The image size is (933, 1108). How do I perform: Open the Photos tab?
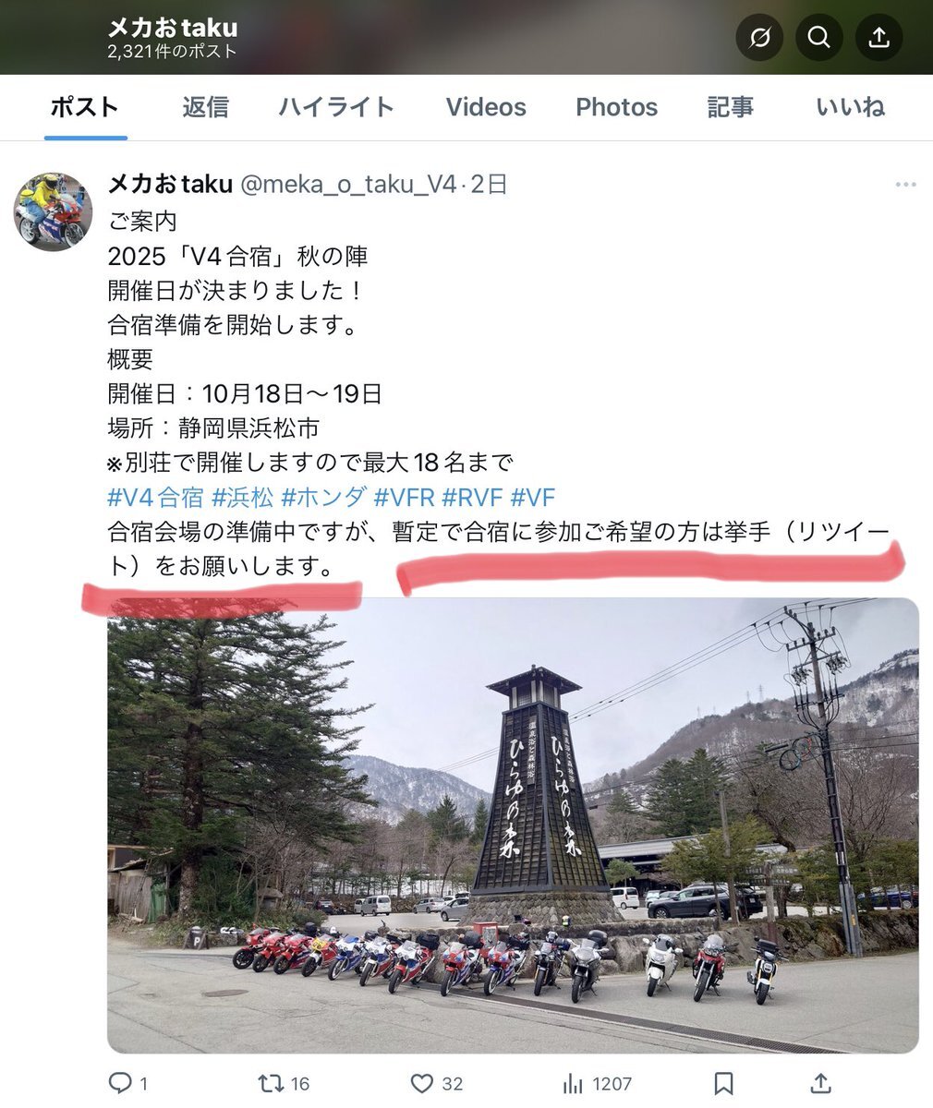point(616,107)
